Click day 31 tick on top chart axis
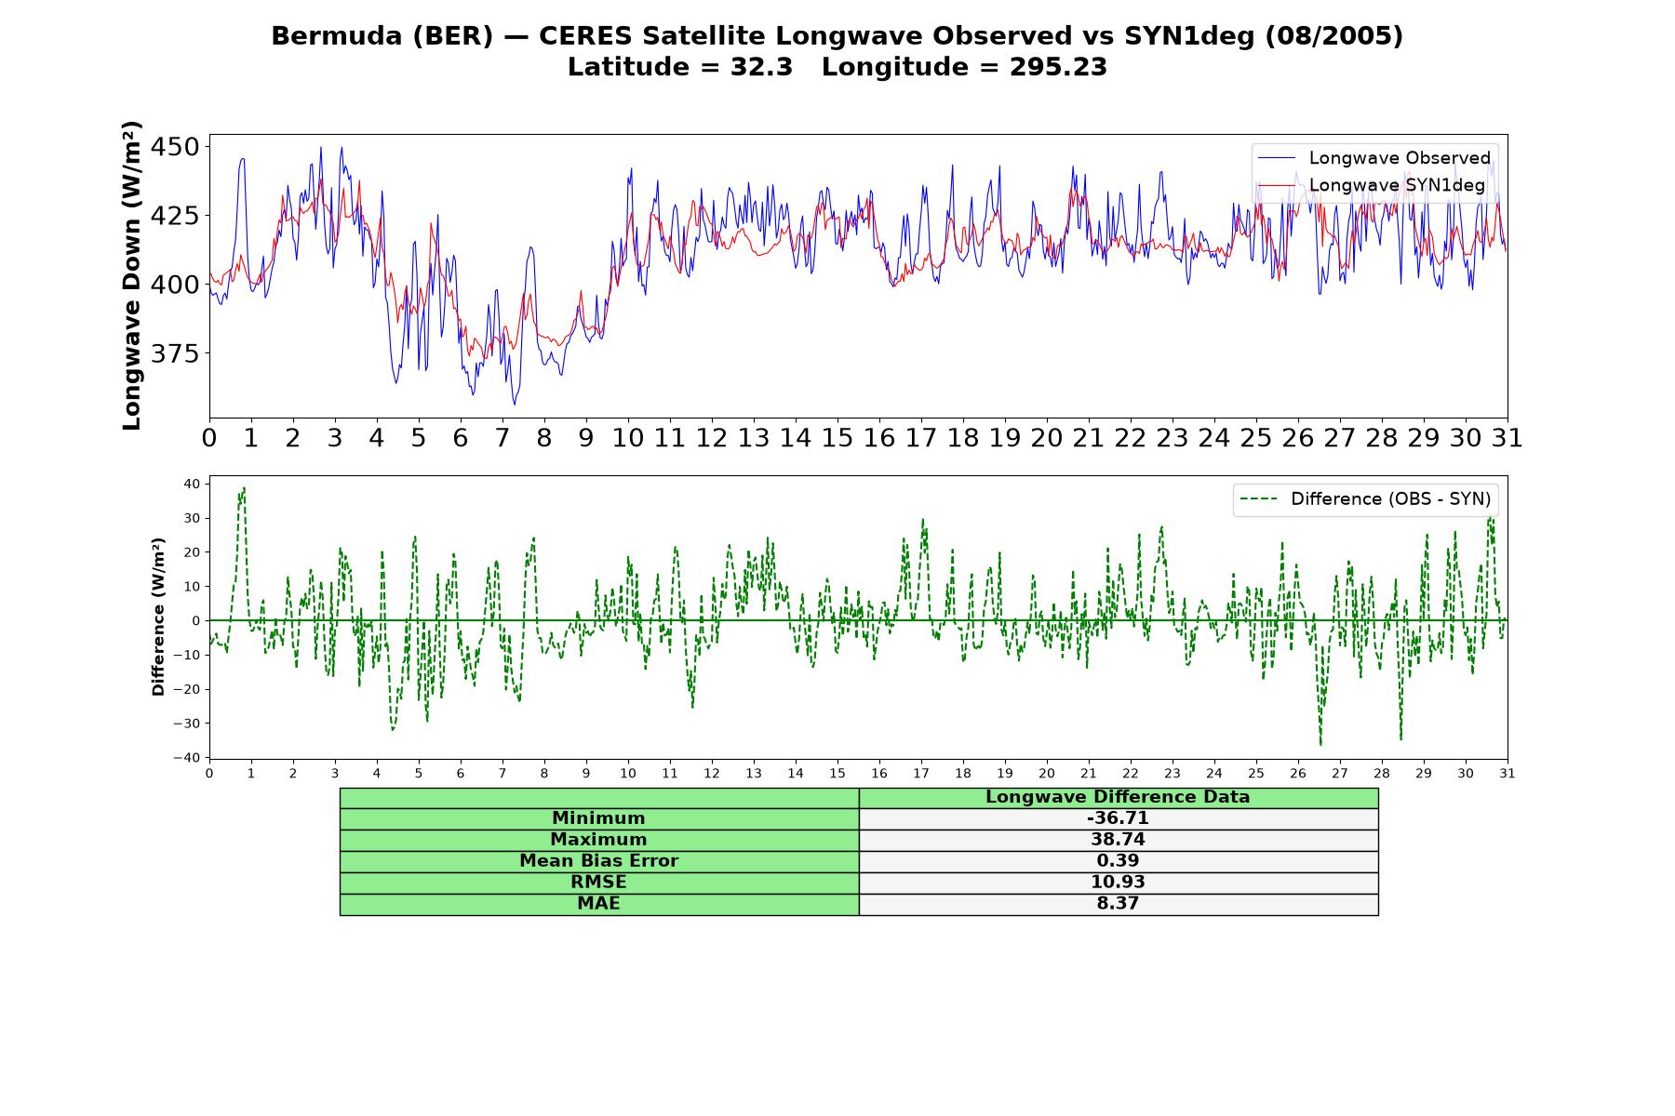 pos(1507,438)
